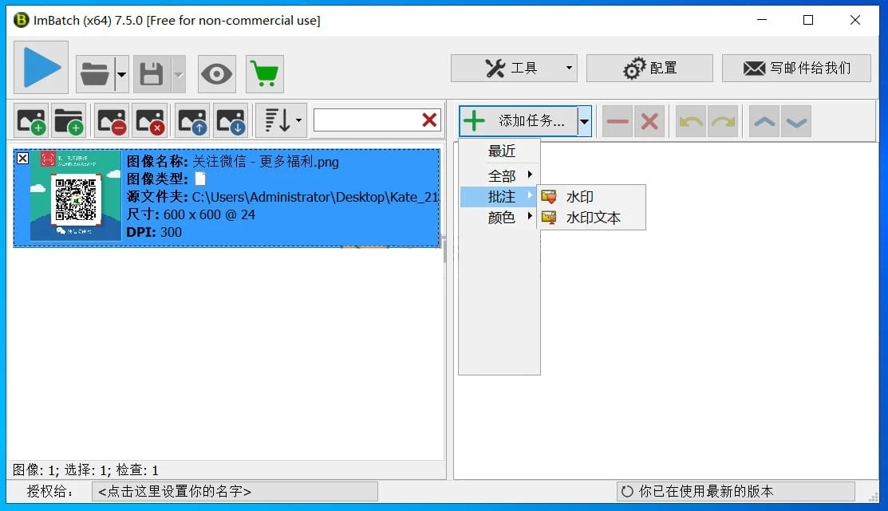Move image up with blue arrow icon
Viewport: 888px width, 511px height.
[x=190, y=120]
